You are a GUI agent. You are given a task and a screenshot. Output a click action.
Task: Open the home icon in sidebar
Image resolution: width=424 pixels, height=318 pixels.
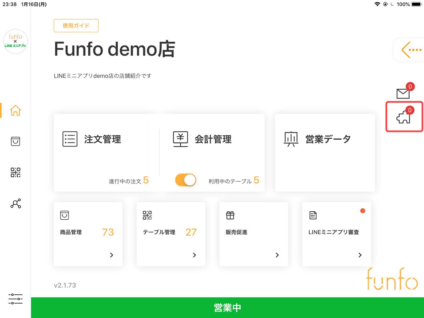[x=16, y=110]
